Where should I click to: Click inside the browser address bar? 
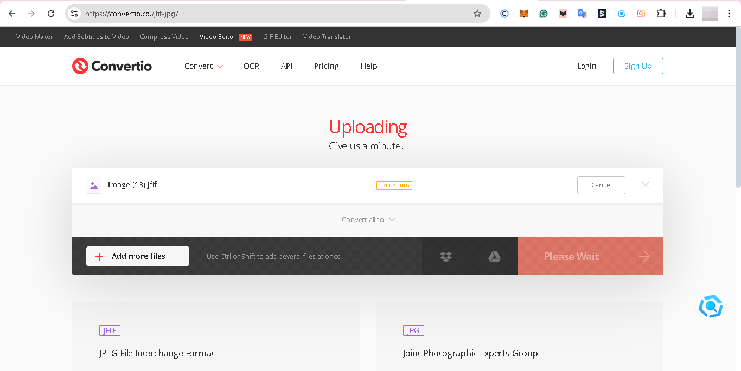(271, 14)
